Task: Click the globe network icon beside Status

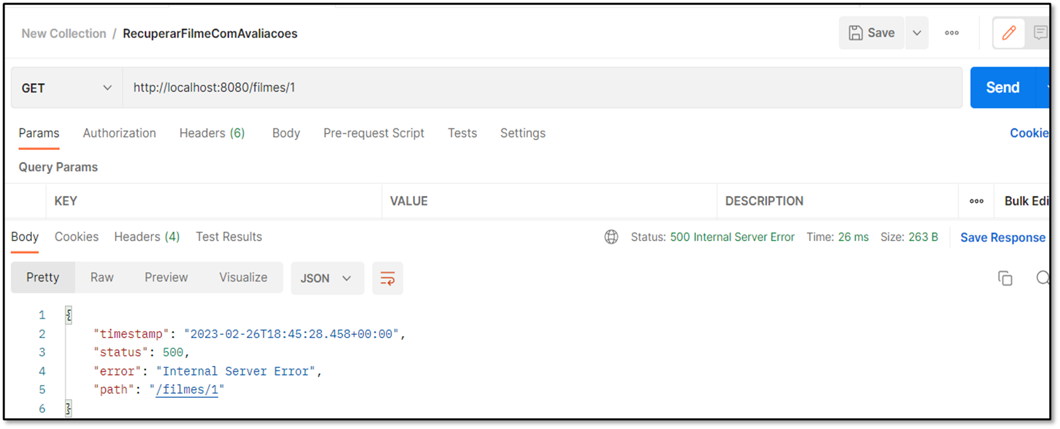Action: (611, 237)
